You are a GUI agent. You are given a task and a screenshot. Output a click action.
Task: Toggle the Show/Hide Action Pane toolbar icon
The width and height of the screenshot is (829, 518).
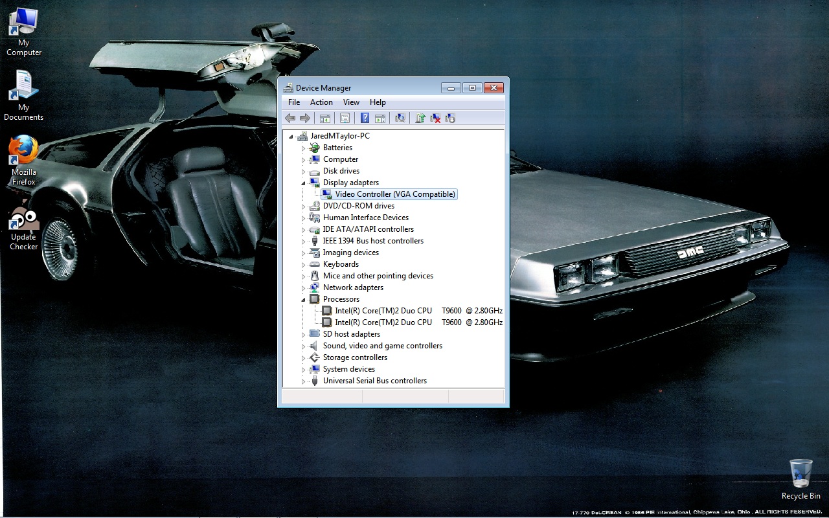380,118
